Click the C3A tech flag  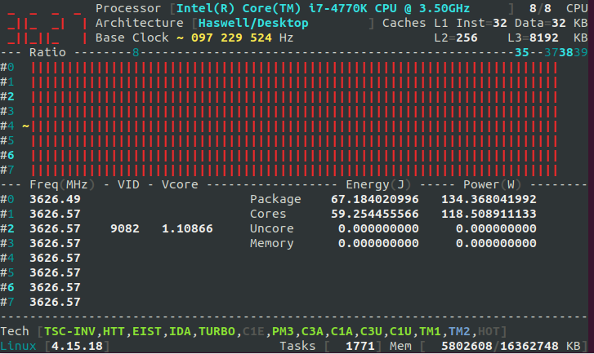312,332
